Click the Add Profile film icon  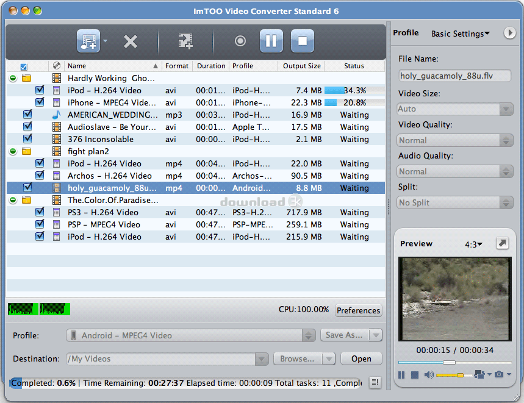pyautogui.click(x=185, y=41)
